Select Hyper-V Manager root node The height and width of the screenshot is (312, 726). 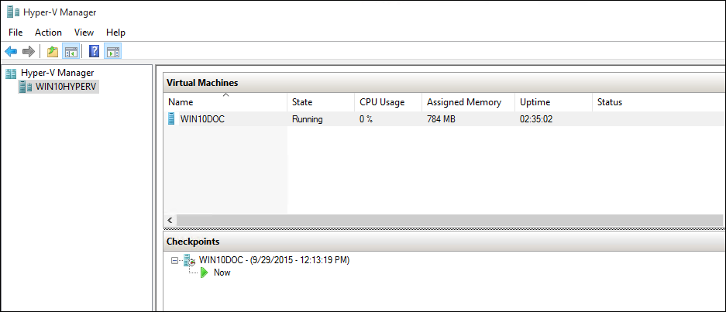[x=57, y=73]
